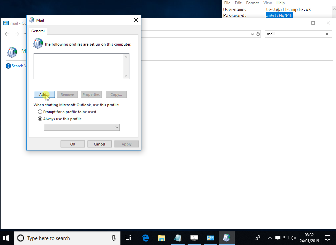
Task: Click the Add... profile button
Action: pos(44,95)
